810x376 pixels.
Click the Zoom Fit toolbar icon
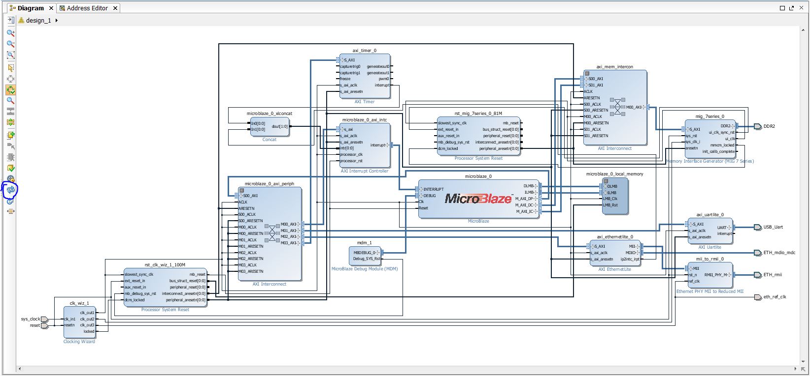[10, 56]
